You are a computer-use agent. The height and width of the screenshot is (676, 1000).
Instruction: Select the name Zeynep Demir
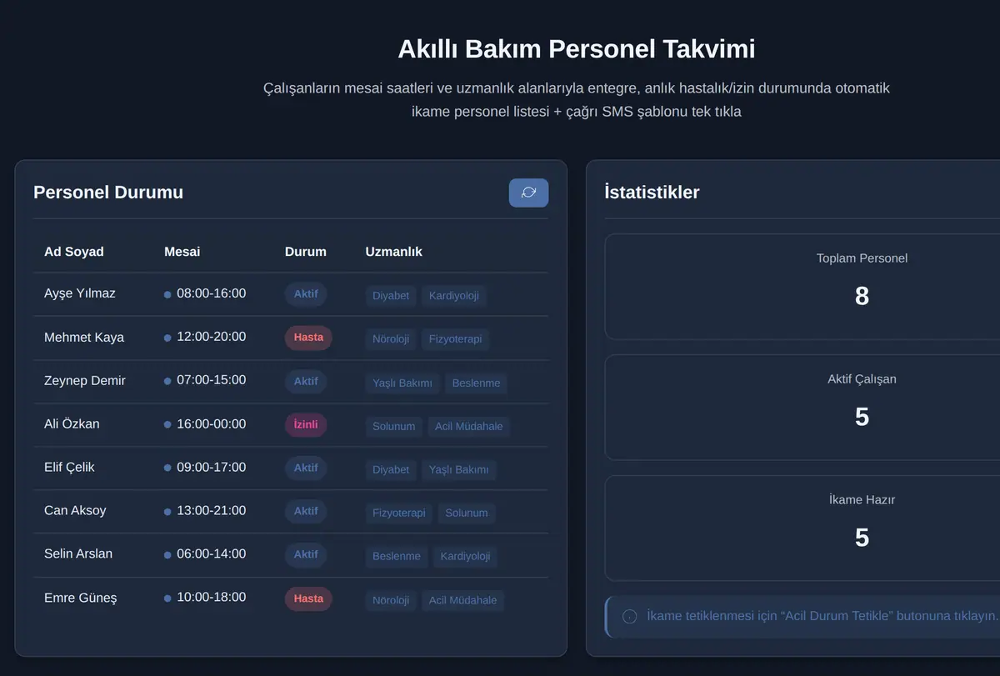point(85,381)
